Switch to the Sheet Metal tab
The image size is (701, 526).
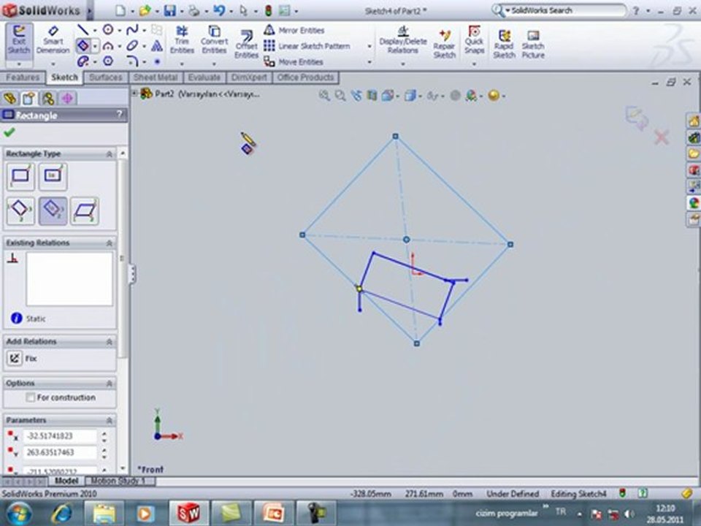point(155,77)
